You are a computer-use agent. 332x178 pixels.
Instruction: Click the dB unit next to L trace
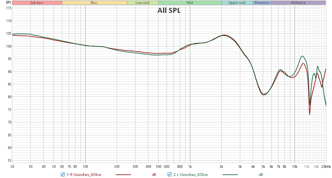[x=261, y=175]
